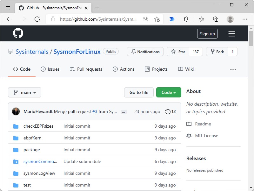Screen dimensions: 254x191
Task: Open the commit history clock icon
Action: click(168, 112)
